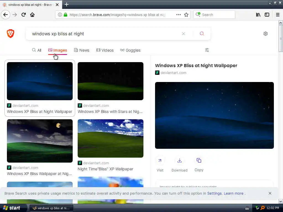
Task: Open the Bliss with Stars thumbnail
Action: [111, 81]
